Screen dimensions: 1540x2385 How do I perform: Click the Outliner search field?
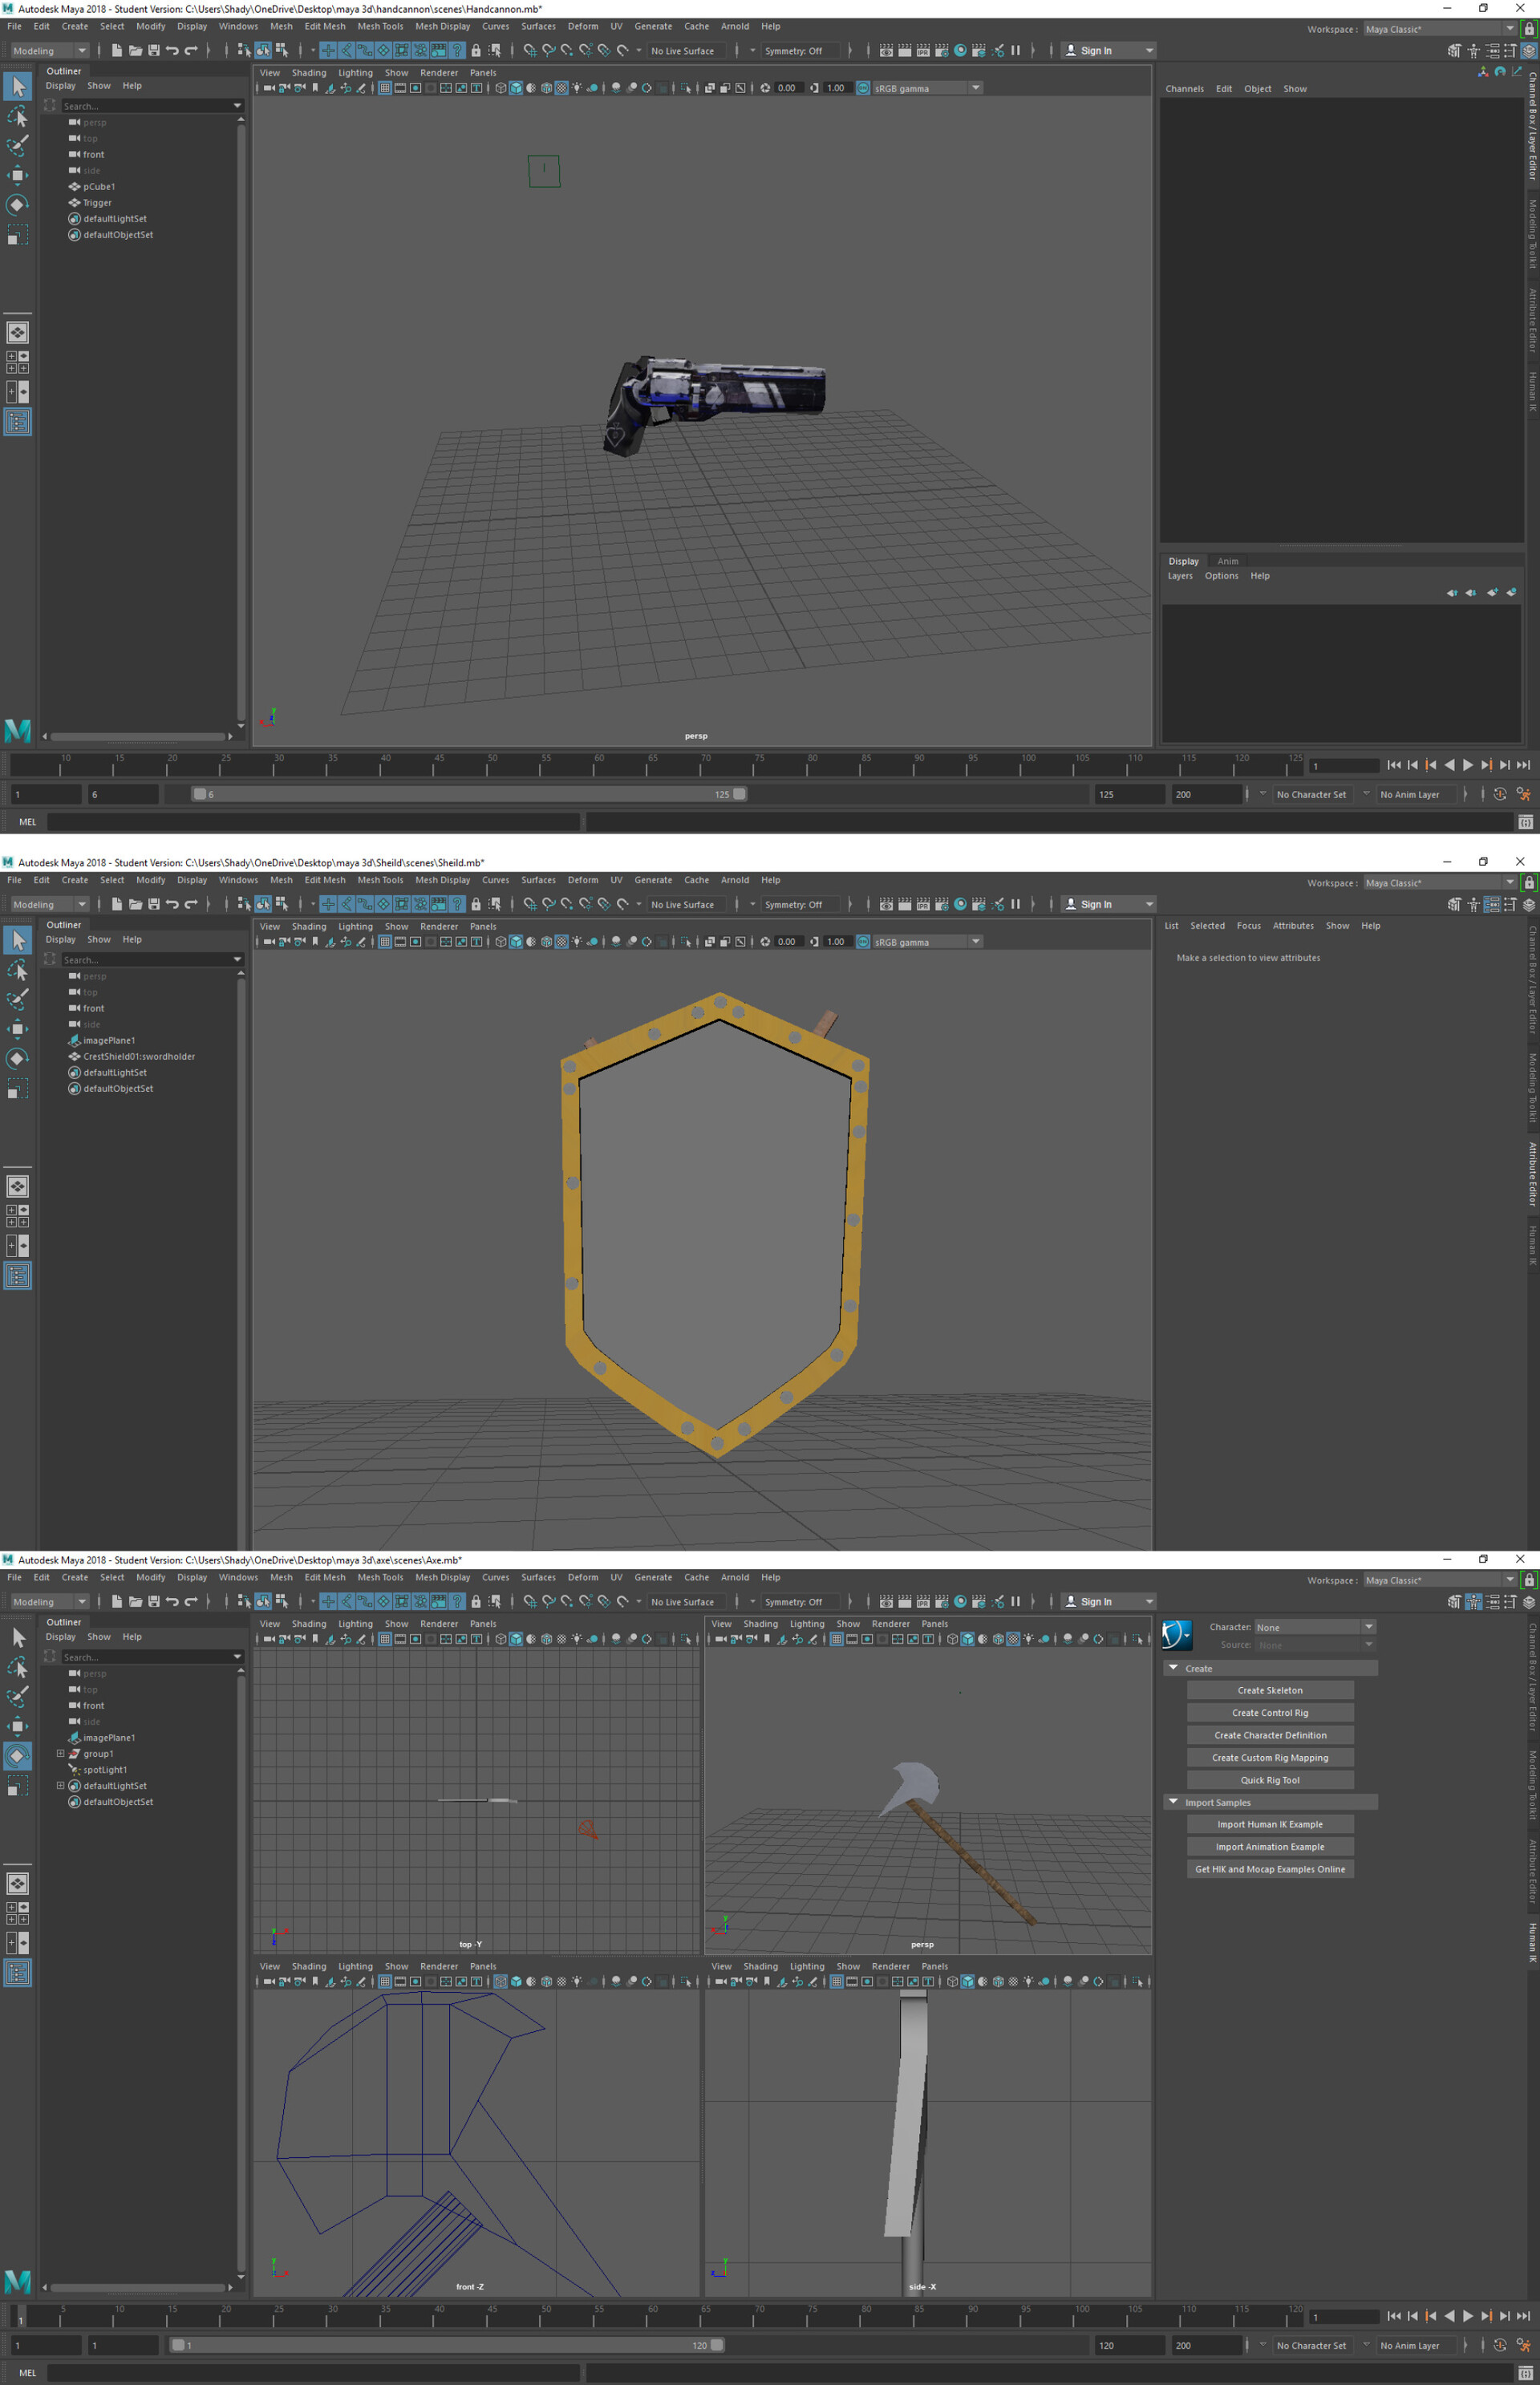point(140,106)
